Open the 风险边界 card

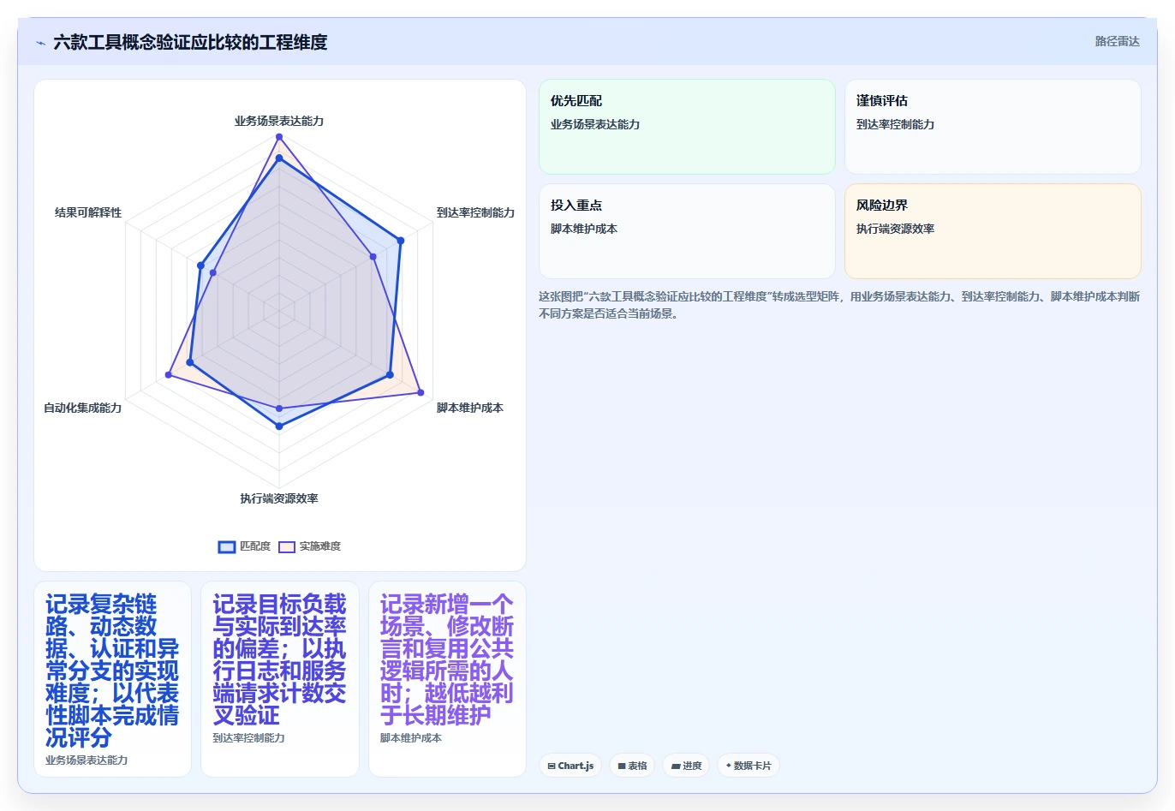click(993, 231)
